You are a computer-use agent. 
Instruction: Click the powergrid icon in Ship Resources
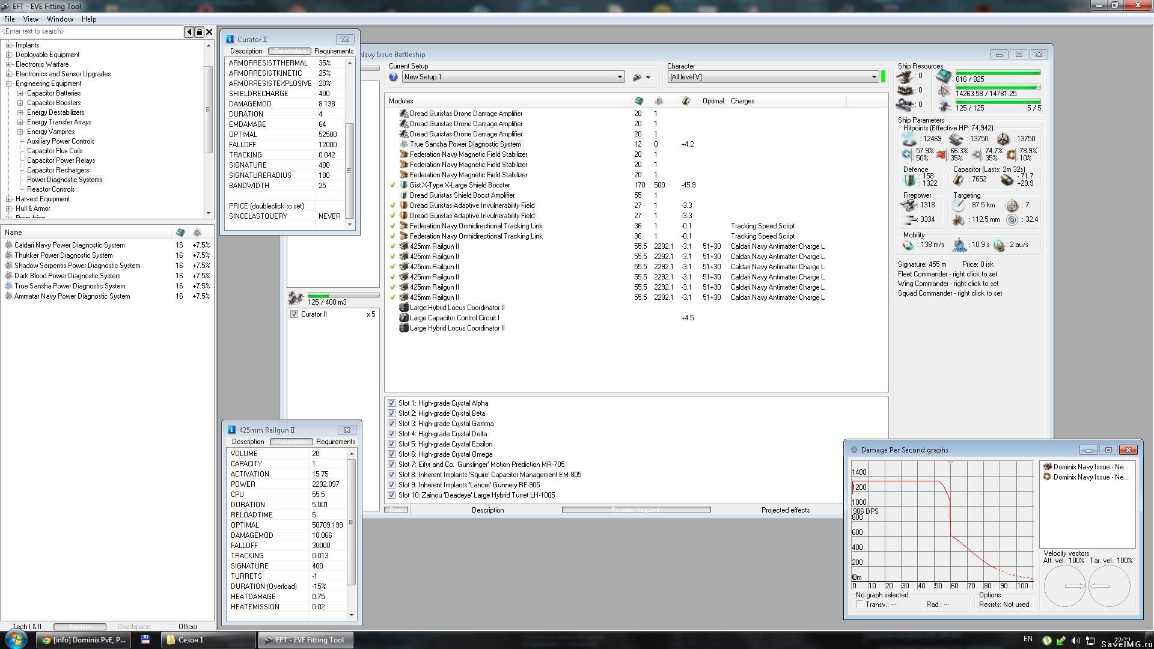click(x=944, y=91)
